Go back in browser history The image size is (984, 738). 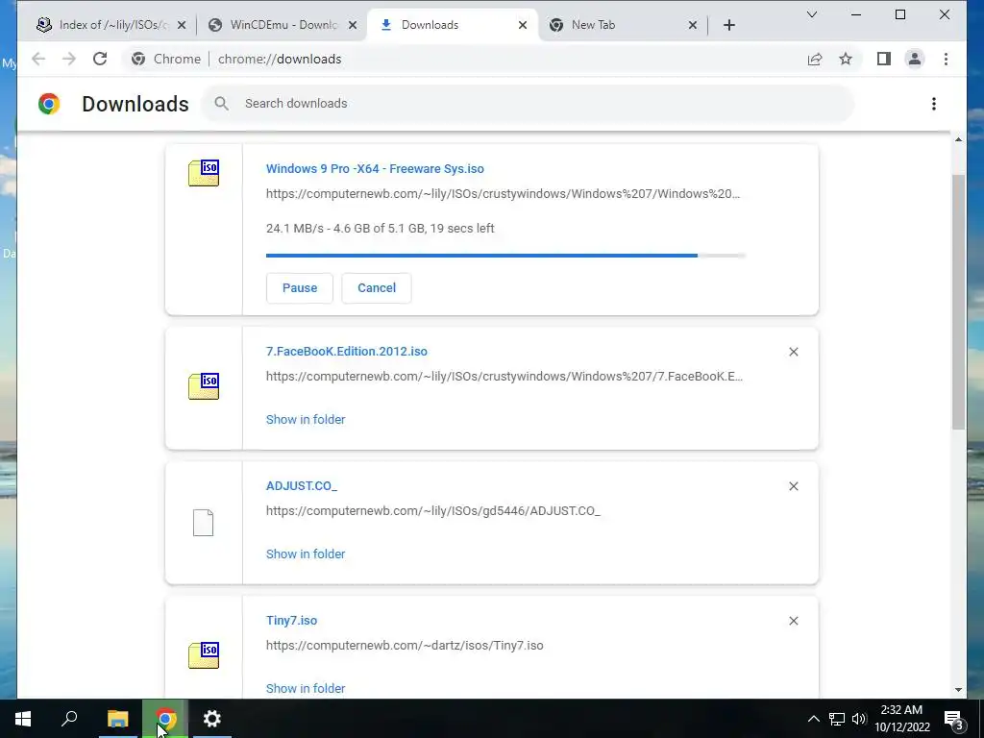(38, 59)
